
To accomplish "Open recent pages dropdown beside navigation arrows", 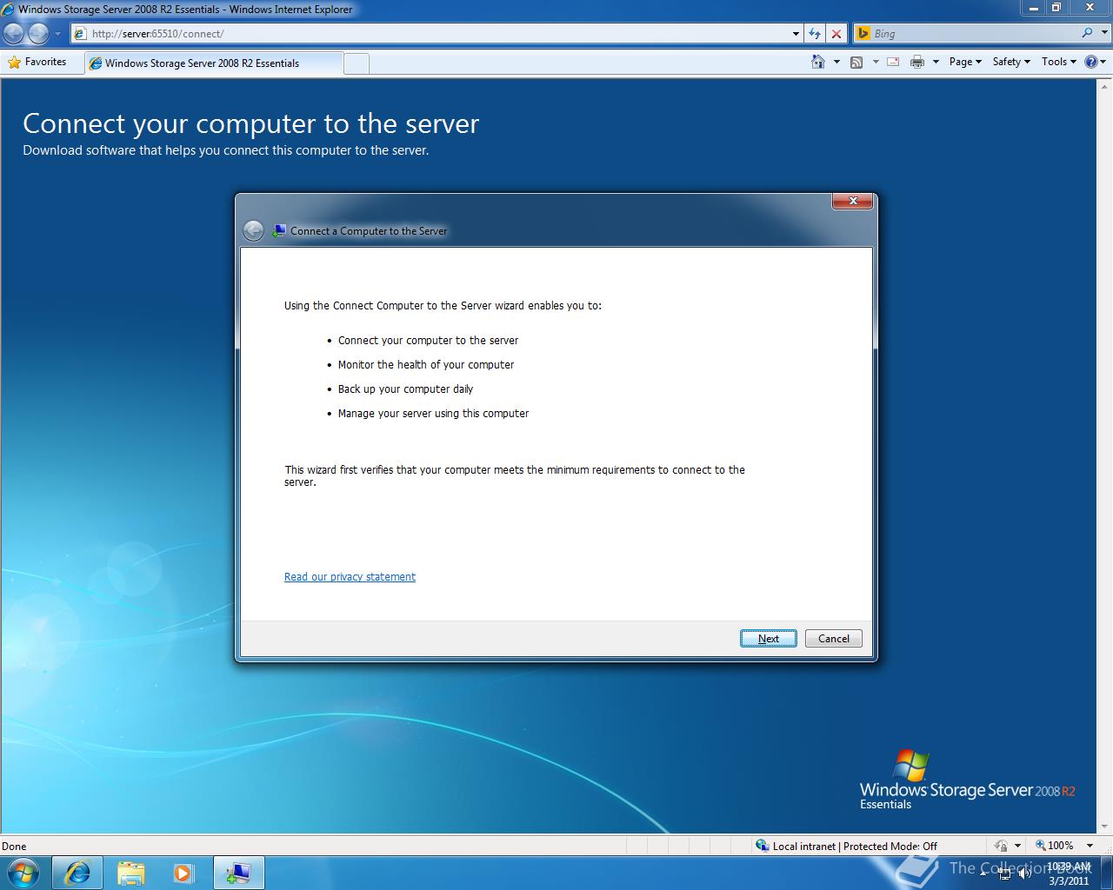I will (x=57, y=34).
